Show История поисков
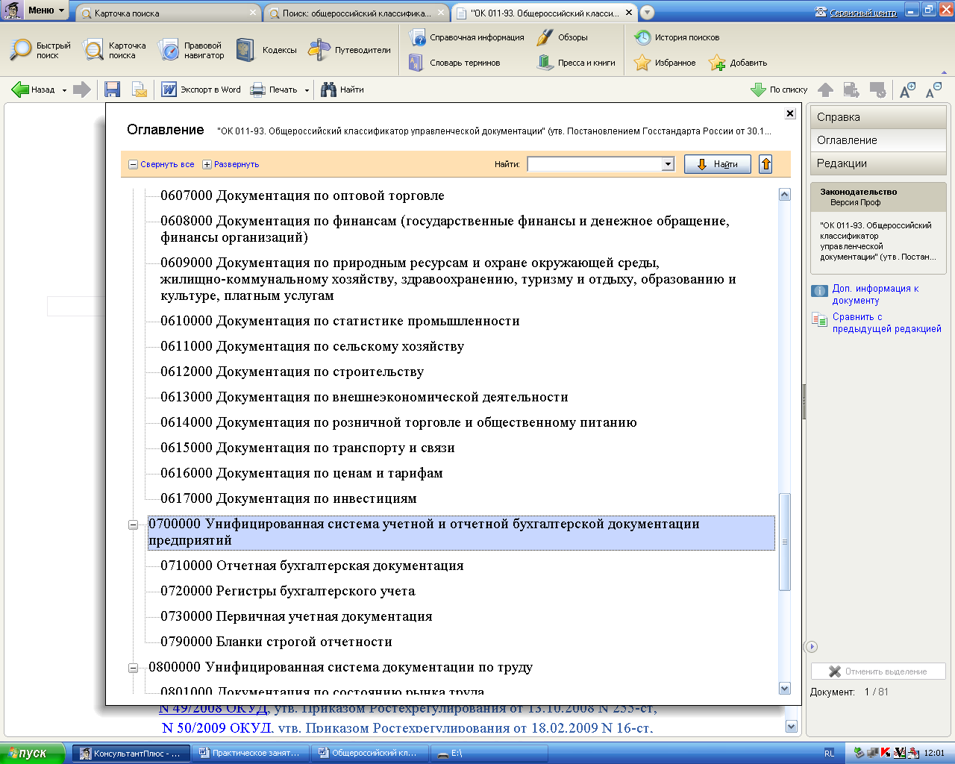955x764 pixels. coord(677,37)
